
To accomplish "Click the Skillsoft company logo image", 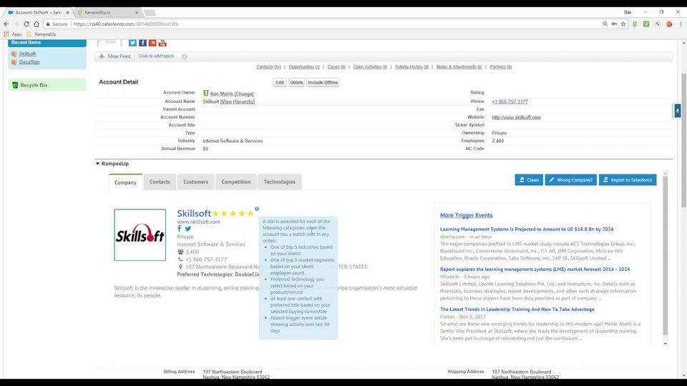I will pos(140,235).
